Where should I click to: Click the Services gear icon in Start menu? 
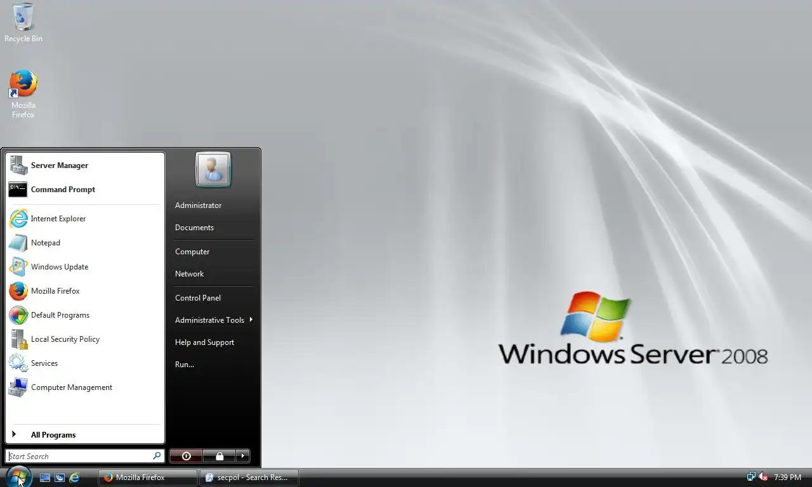point(18,363)
